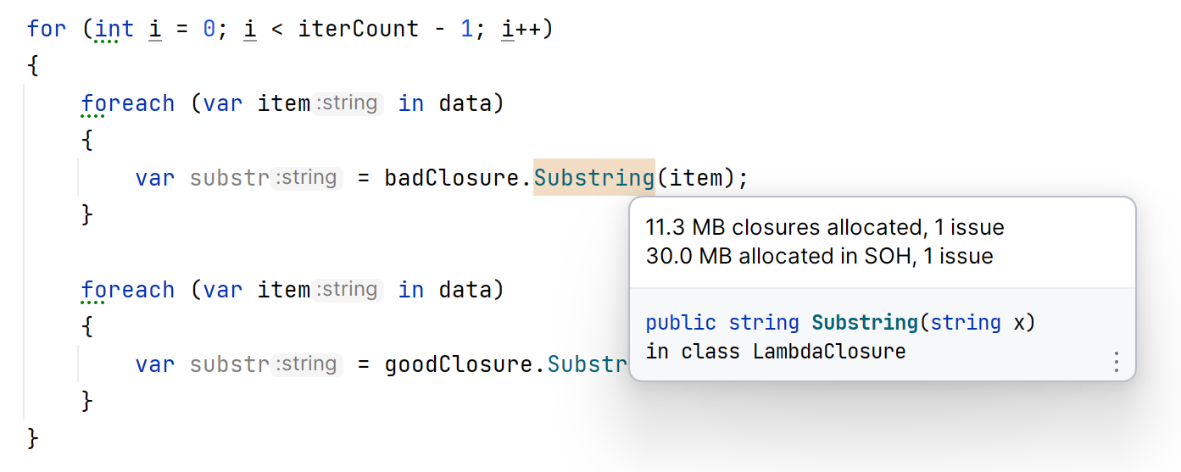Click :string hint on the goodClosure line
1181x472 pixels.
[x=306, y=364]
